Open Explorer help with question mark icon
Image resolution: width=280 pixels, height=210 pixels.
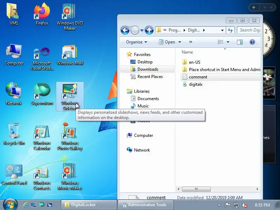tap(252, 42)
